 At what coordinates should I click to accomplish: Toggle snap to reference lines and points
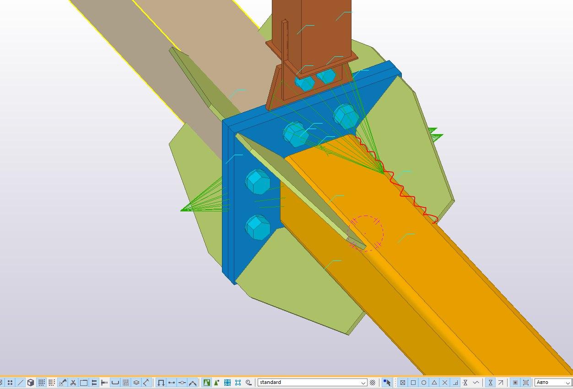tap(515, 383)
